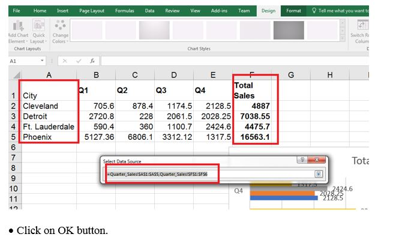Open the Change Colors palette
This screenshot has width=402, height=237.
tap(60, 32)
